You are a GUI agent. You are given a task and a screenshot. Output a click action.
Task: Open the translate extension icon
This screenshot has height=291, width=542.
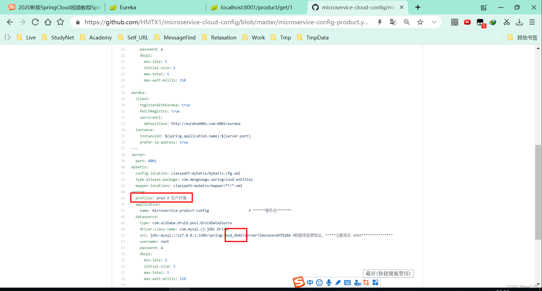[x=393, y=22]
